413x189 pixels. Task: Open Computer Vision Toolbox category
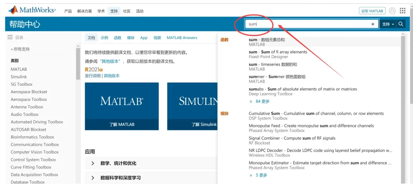pyautogui.click(x=35, y=152)
